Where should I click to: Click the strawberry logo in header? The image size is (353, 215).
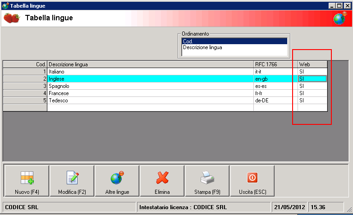tap(12, 18)
